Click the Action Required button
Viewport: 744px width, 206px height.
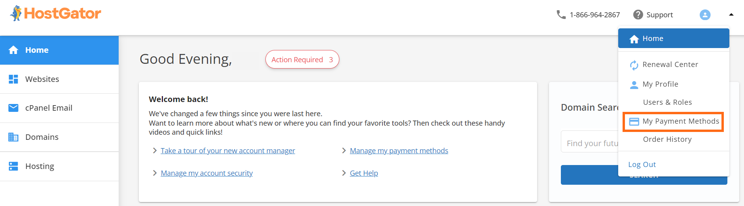coord(302,59)
